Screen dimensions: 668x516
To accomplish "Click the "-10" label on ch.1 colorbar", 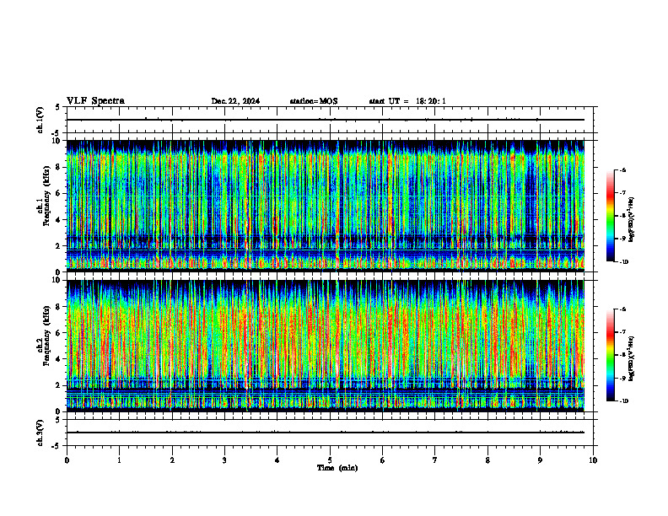I will click(623, 262).
